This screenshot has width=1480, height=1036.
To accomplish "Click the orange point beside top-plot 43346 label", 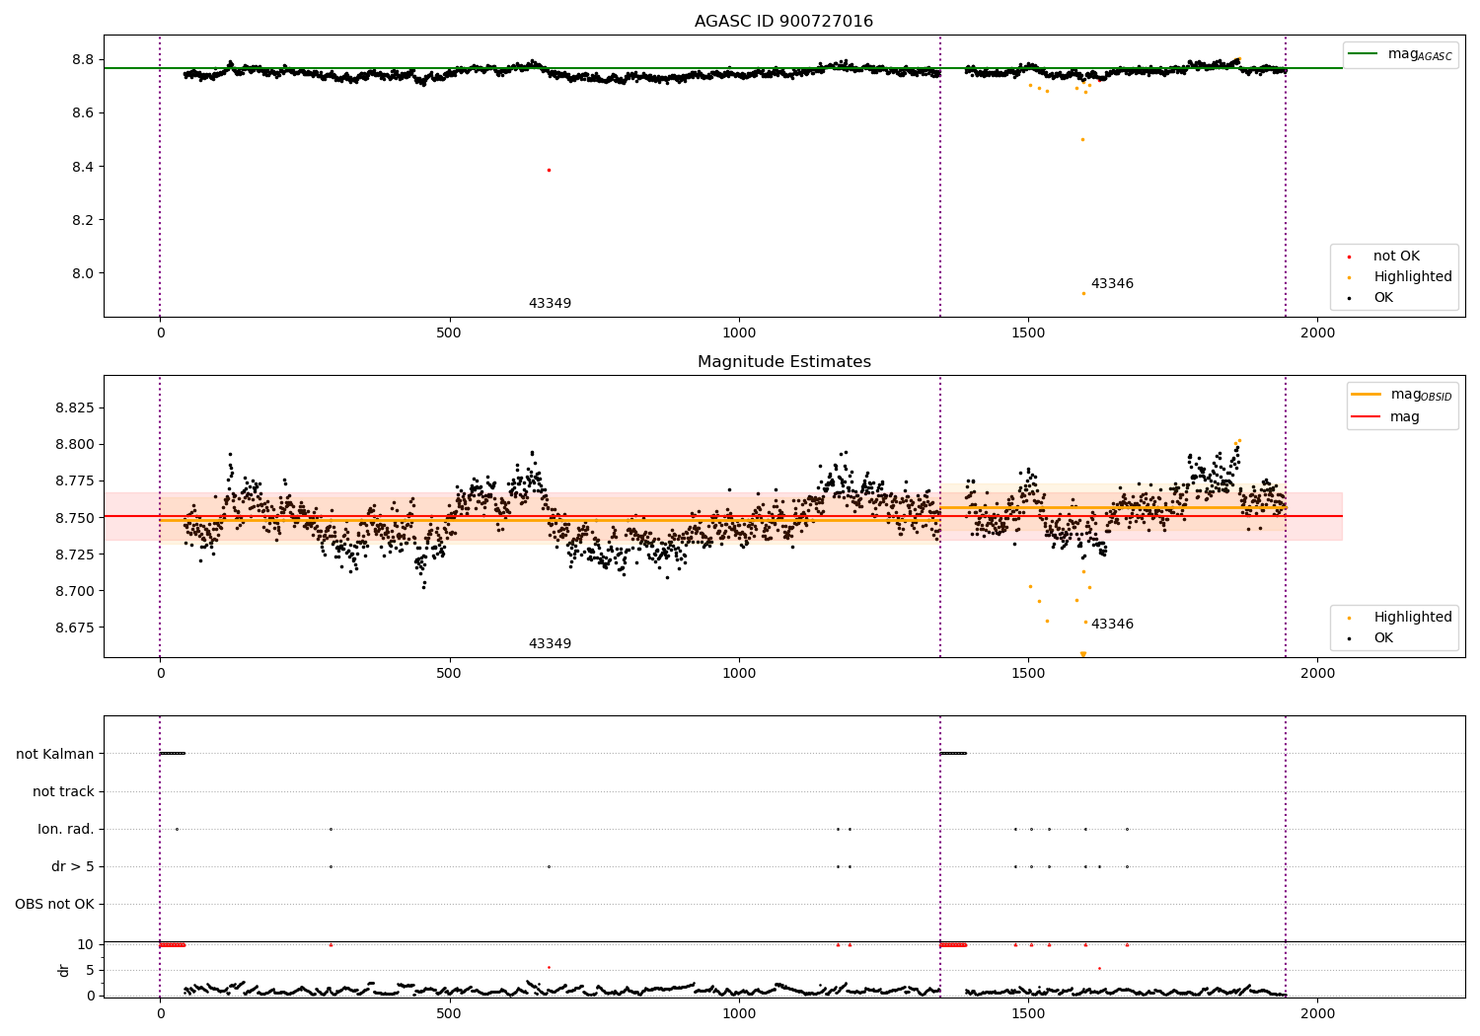I will [1083, 293].
